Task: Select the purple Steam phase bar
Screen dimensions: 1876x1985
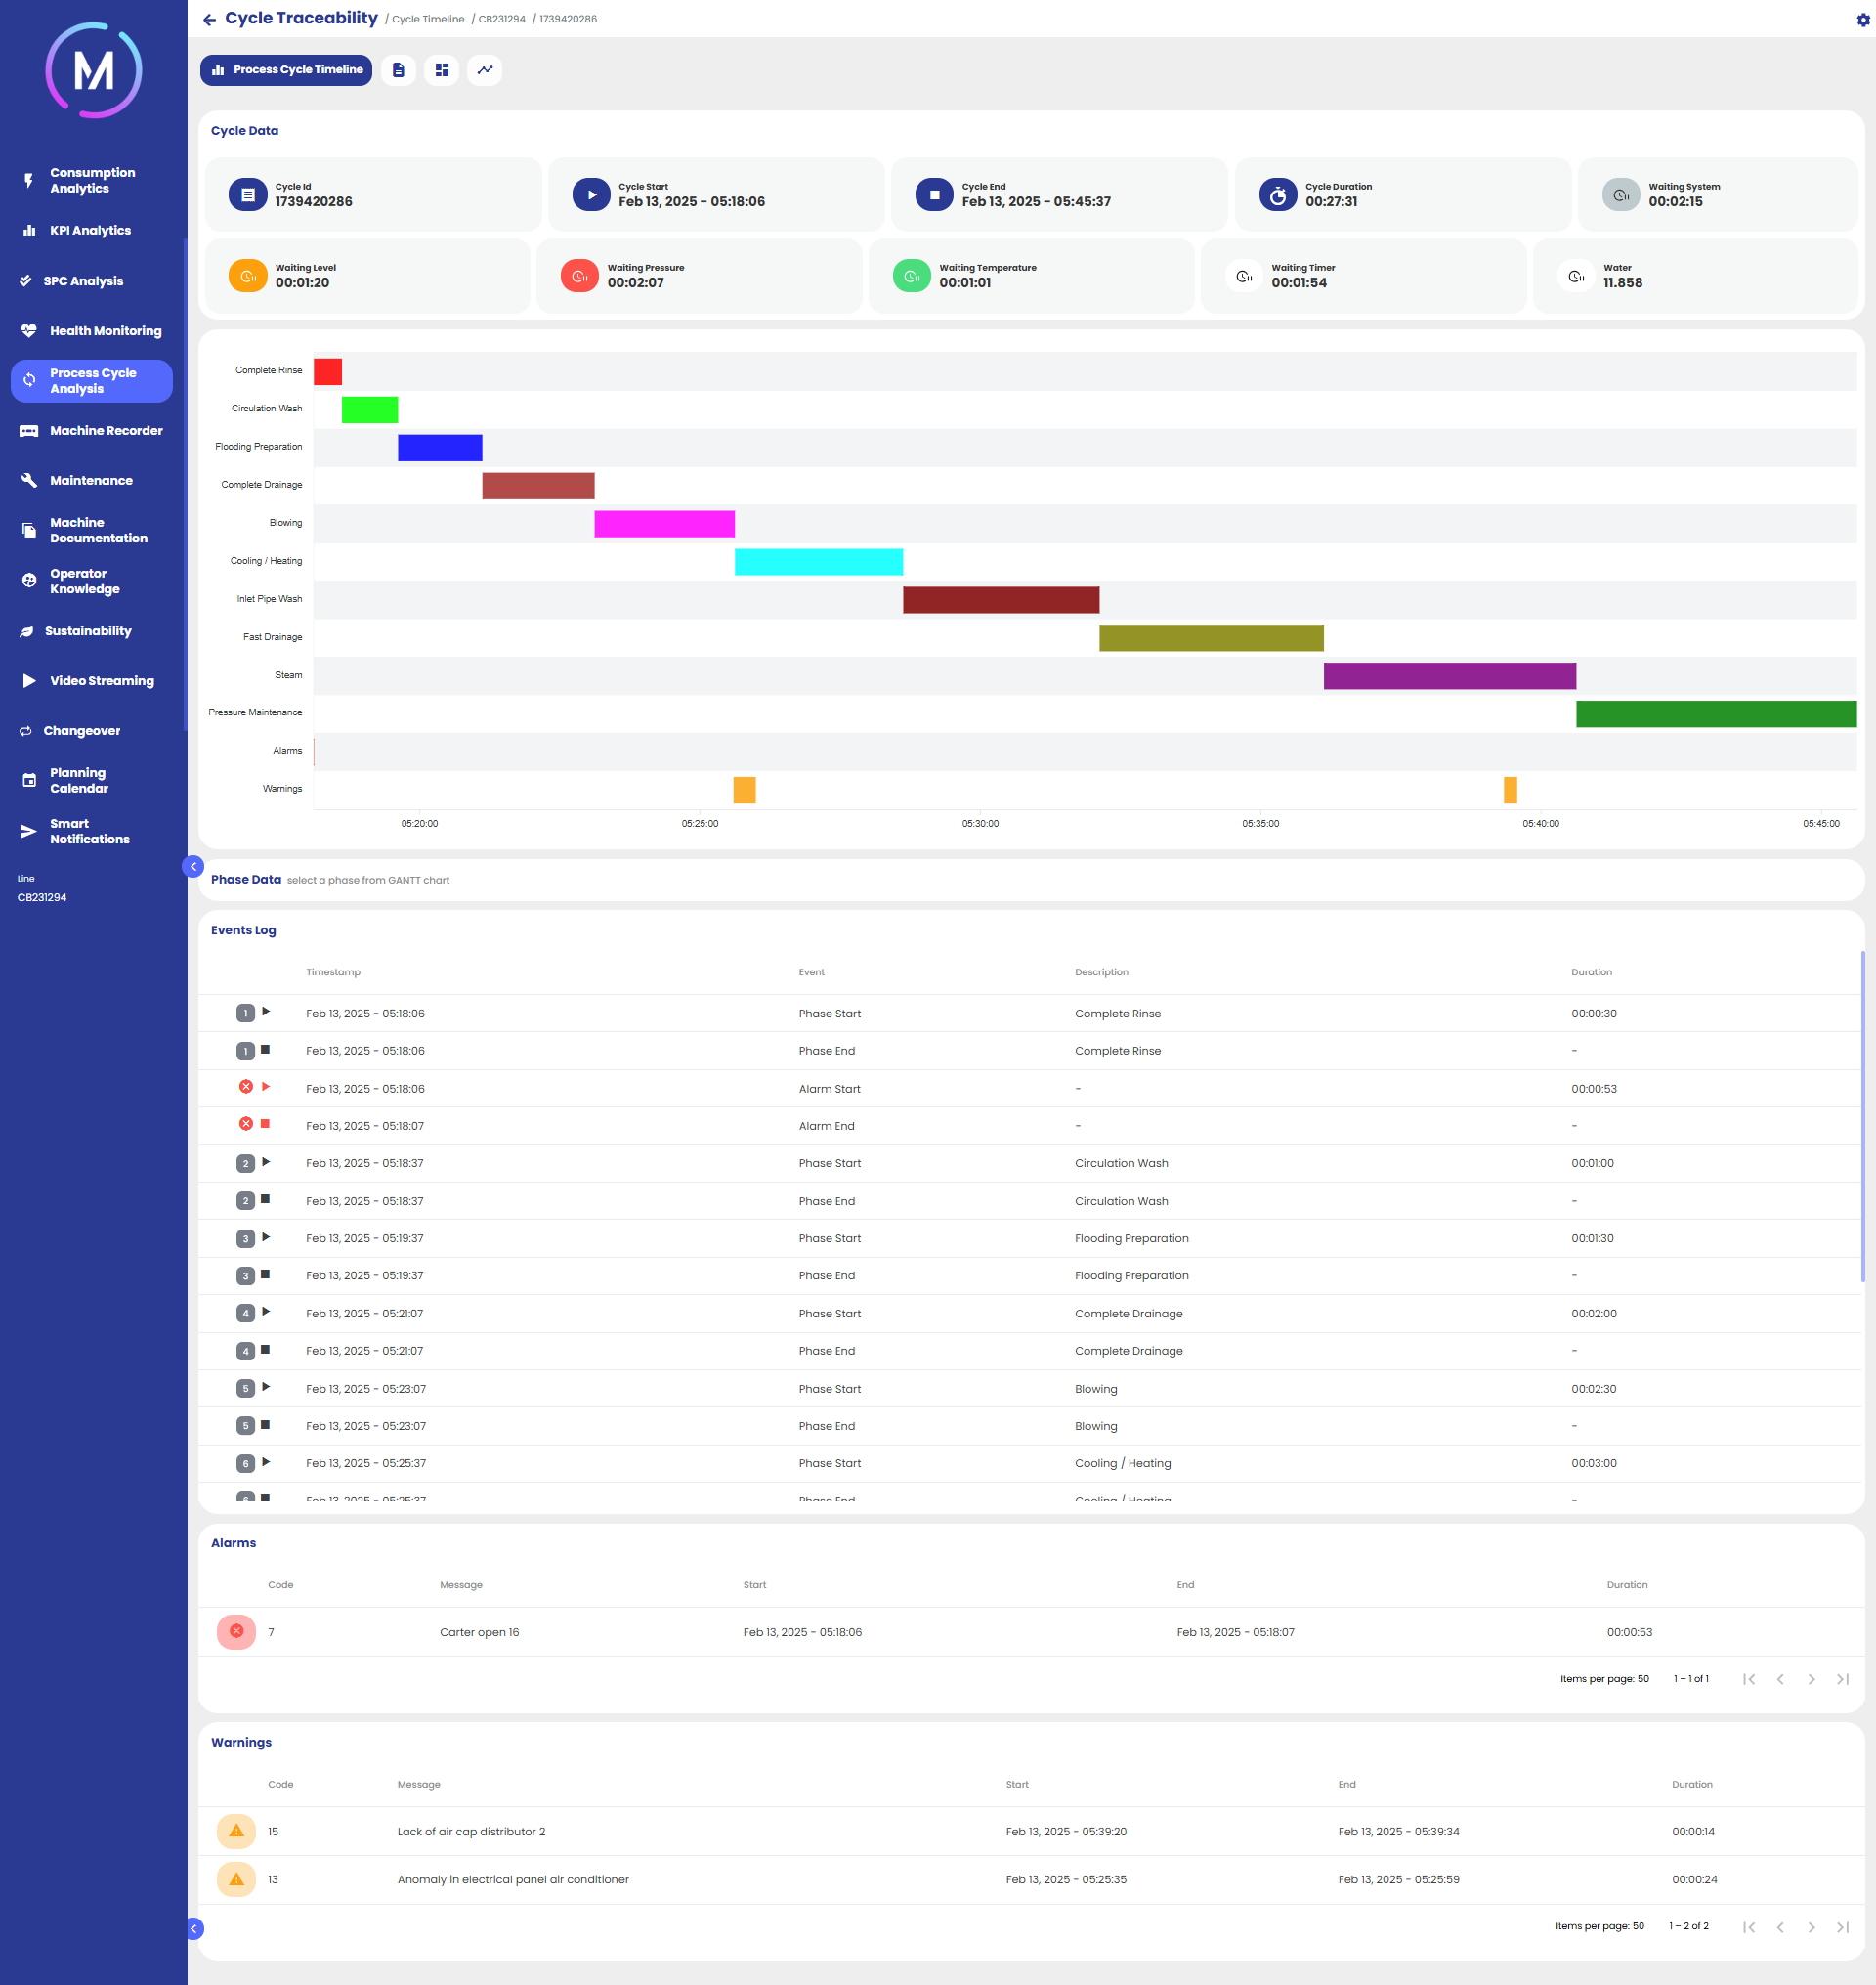Action: pyautogui.click(x=1449, y=676)
